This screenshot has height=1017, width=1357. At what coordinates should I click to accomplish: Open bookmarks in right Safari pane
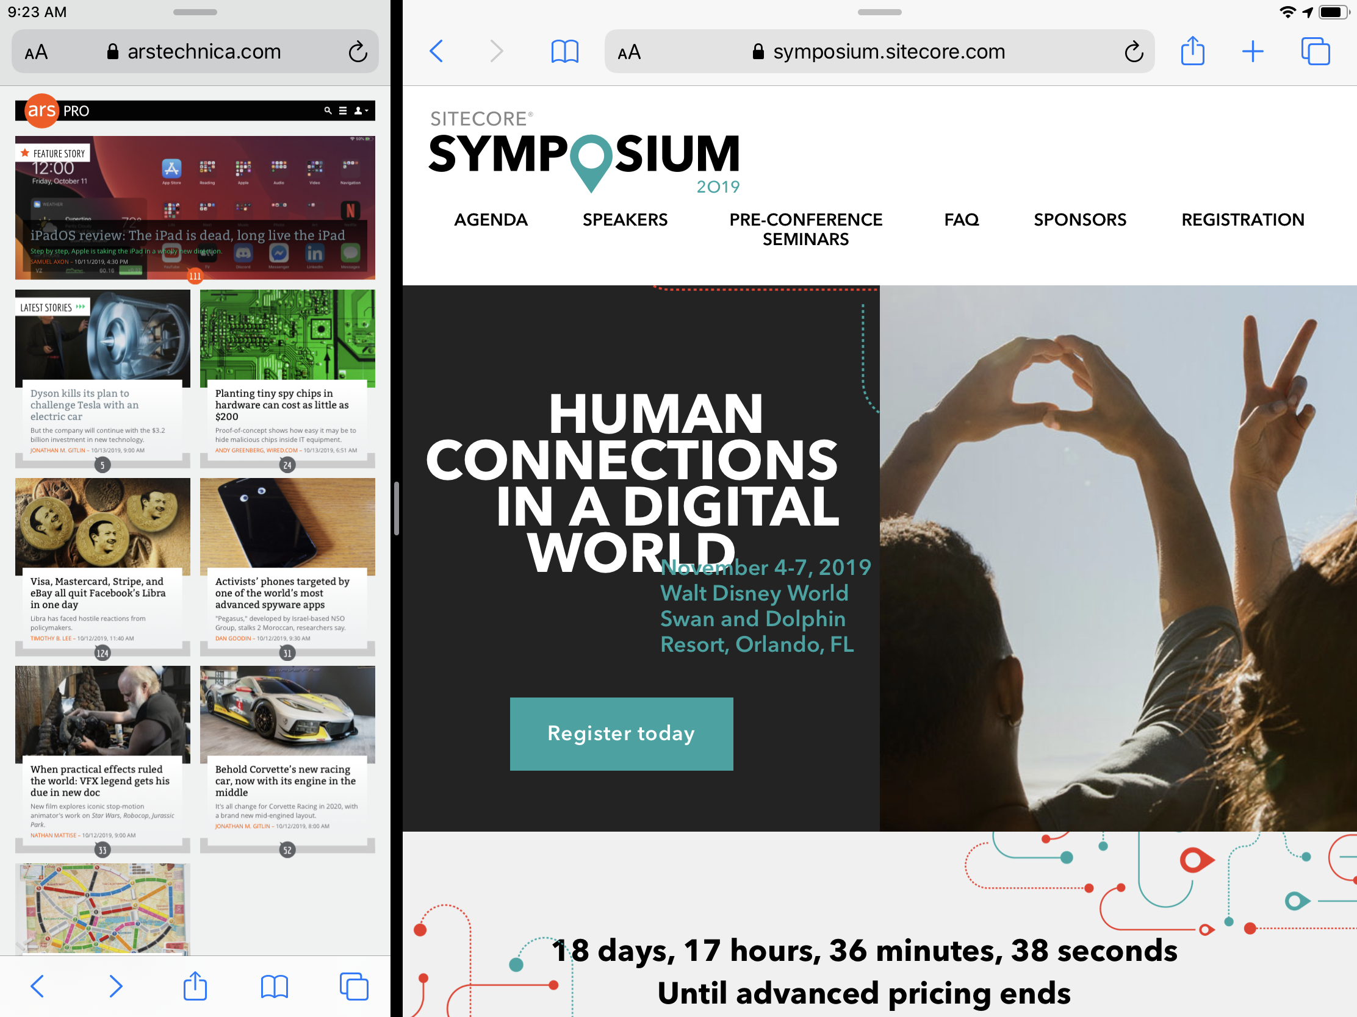564,52
